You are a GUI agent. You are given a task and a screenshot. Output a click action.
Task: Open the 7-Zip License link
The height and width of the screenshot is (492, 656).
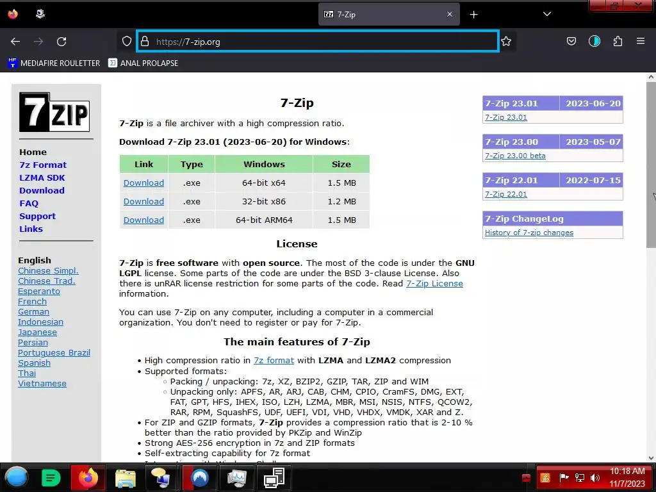coord(434,284)
